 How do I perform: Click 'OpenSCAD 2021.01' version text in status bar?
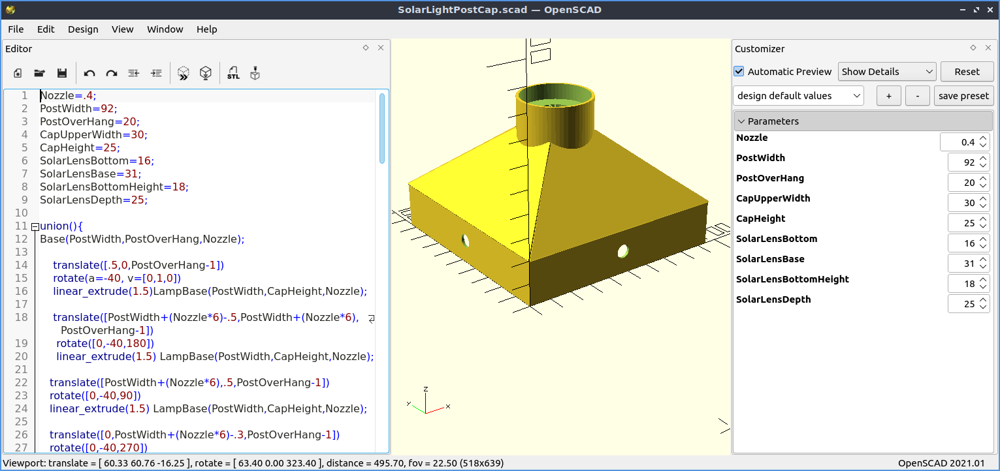click(x=941, y=463)
